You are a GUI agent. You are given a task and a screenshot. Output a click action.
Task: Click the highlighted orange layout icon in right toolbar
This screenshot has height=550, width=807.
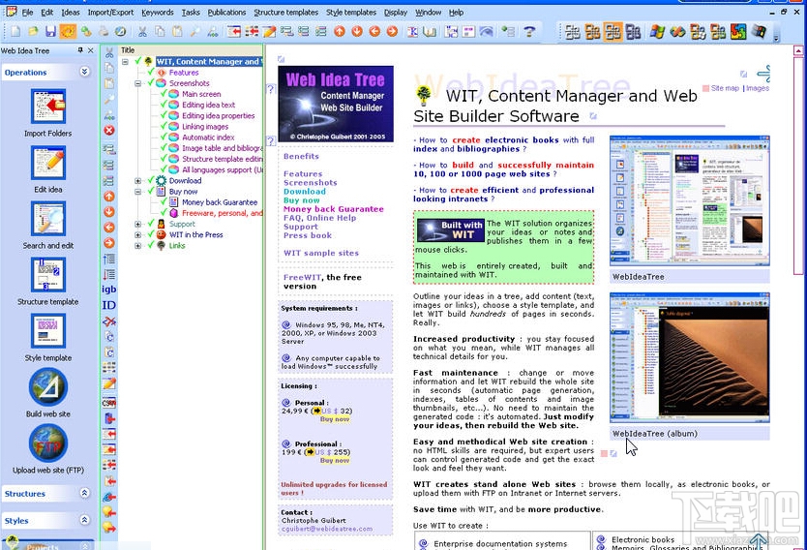pos(613,31)
